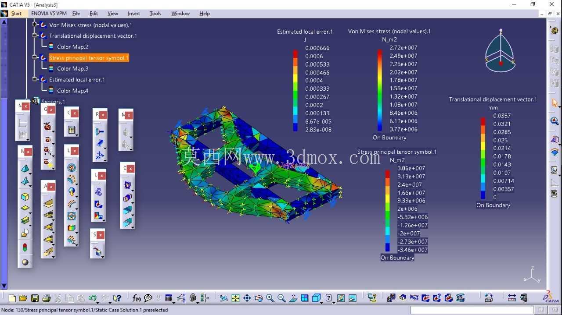Collapse the Stress principal tensor symbol.1 node
Image resolution: width=562 pixels, height=315 pixels.
(x=35, y=57)
